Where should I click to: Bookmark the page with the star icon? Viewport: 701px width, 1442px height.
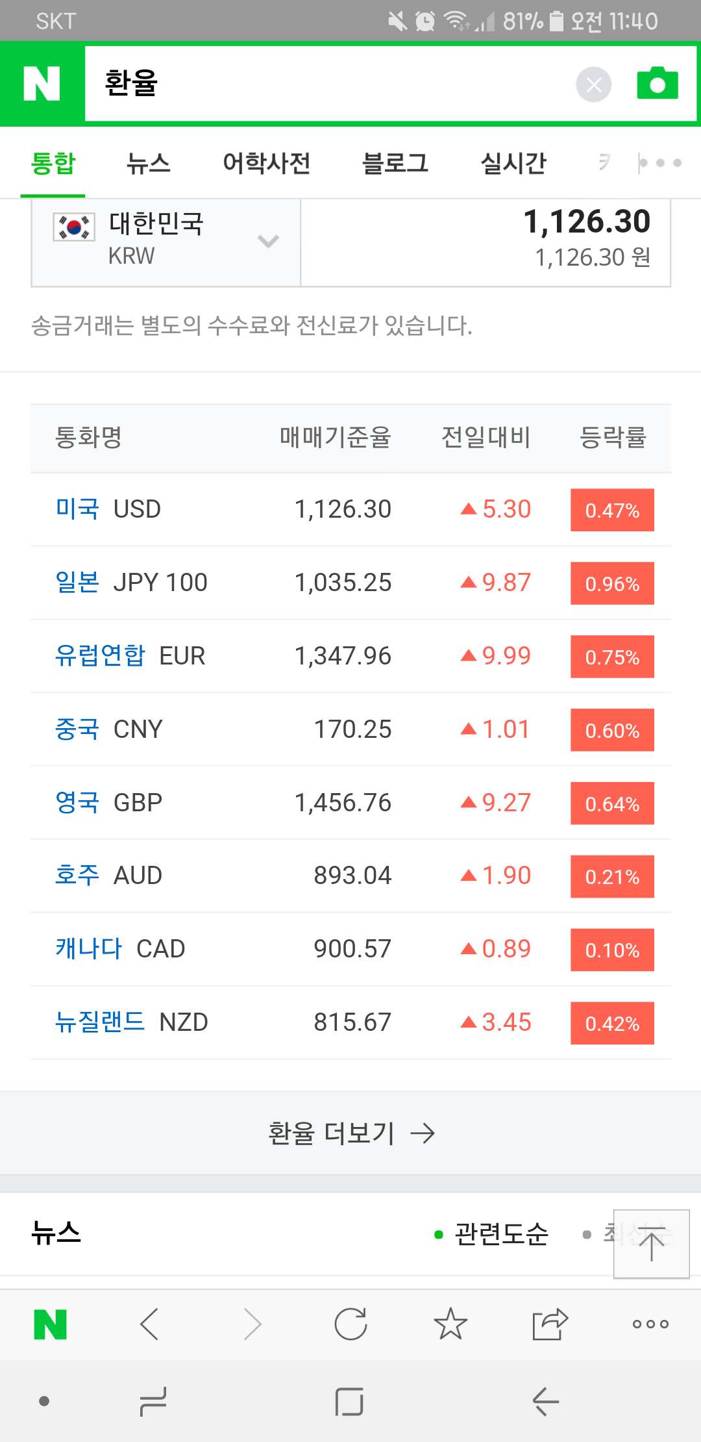coord(450,1324)
